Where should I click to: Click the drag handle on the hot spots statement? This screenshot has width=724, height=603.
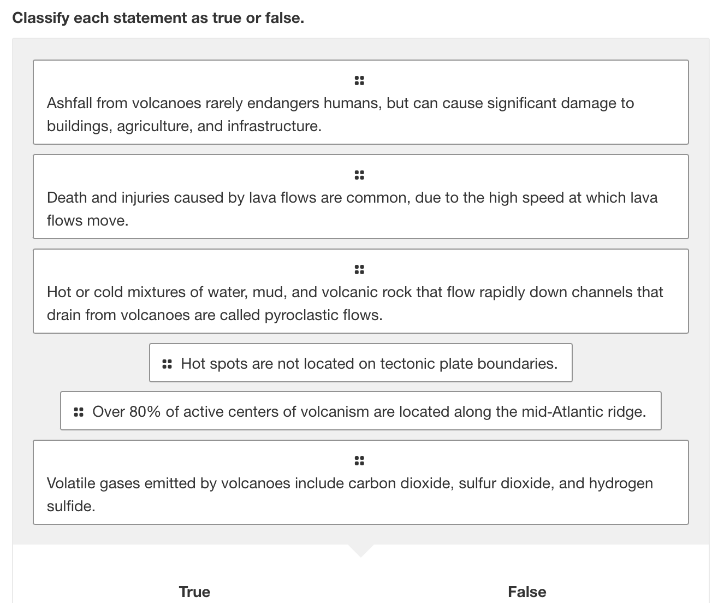167,363
